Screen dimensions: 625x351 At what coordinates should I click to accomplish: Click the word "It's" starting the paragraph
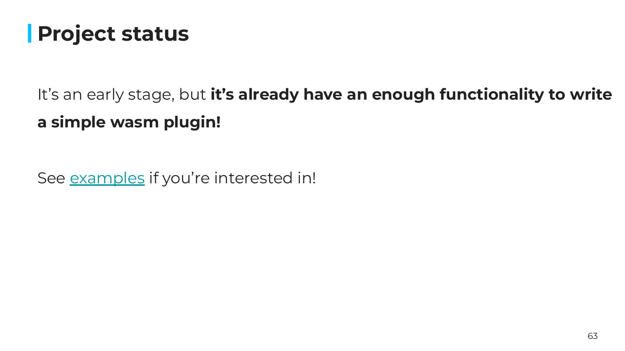coord(48,94)
